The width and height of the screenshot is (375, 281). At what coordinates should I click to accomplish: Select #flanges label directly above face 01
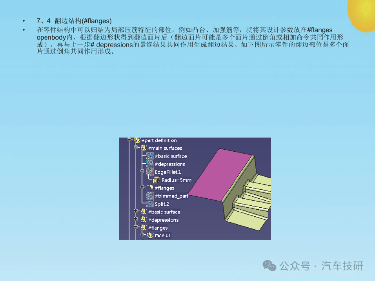(158, 228)
